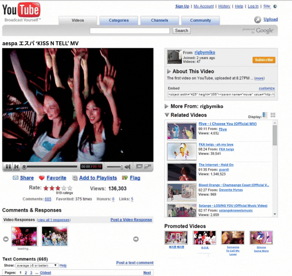Restart video with skip-to-start button
The height and width of the screenshot is (276, 292).
(16, 167)
